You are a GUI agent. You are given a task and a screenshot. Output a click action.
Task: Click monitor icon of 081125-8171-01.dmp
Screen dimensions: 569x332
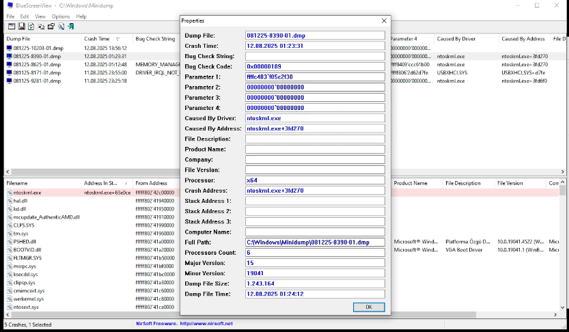pyautogui.click(x=10, y=72)
